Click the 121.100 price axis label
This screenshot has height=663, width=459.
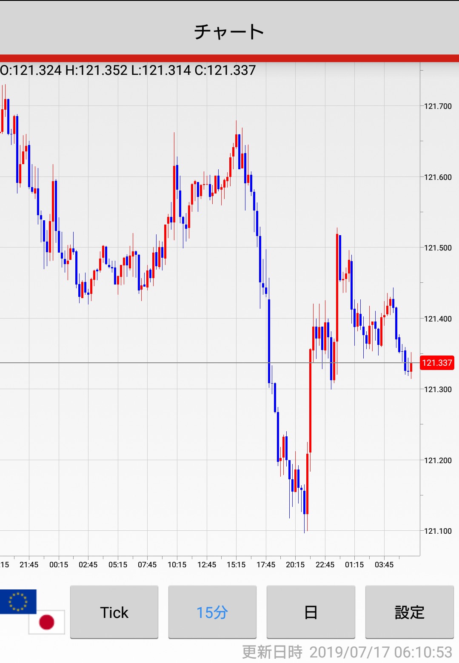click(438, 531)
